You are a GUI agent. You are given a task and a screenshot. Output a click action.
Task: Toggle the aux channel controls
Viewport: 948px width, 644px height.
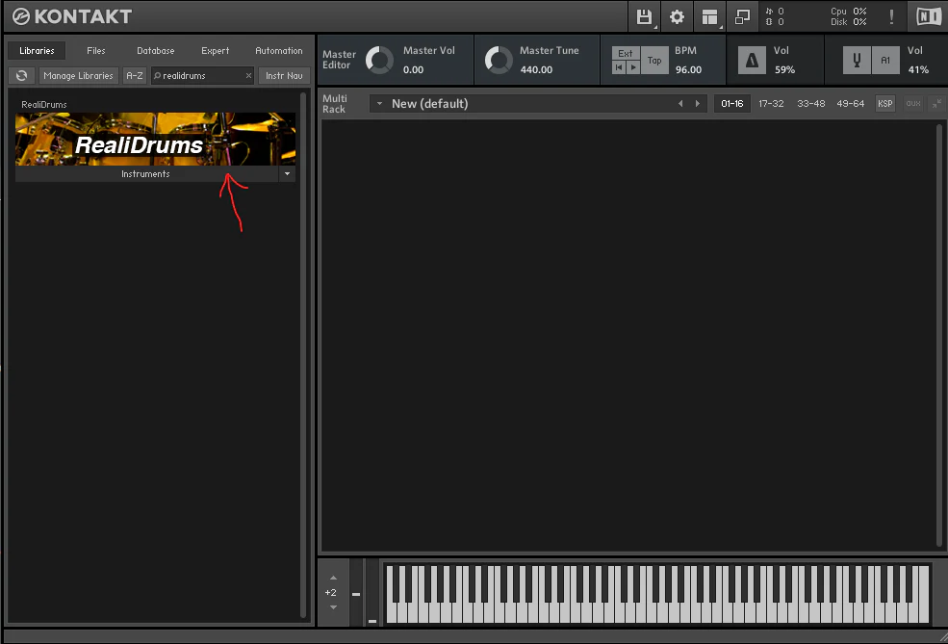coord(913,103)
